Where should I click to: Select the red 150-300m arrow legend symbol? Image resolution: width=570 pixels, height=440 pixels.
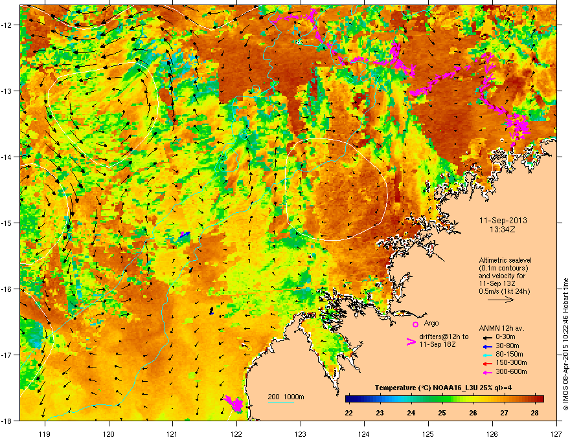(487, 363)
